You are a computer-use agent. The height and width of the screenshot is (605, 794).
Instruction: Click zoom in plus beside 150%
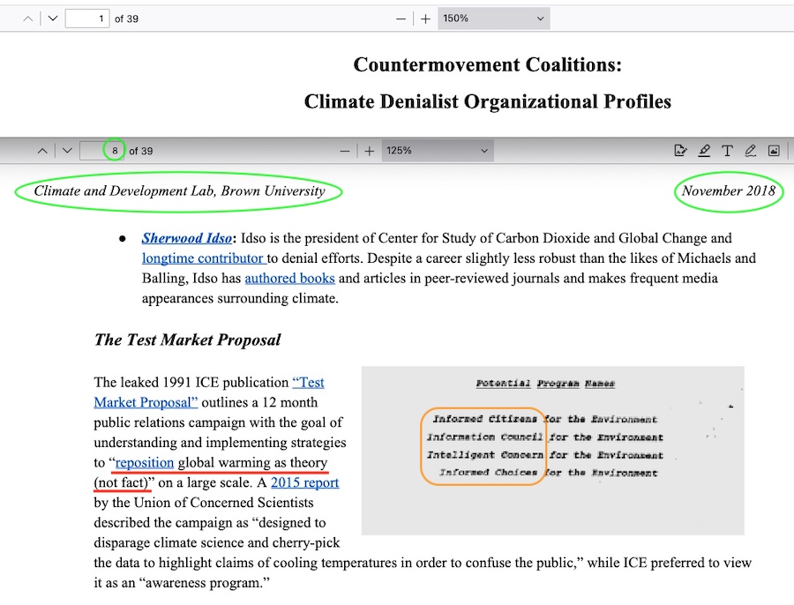[x=425, y=19]
